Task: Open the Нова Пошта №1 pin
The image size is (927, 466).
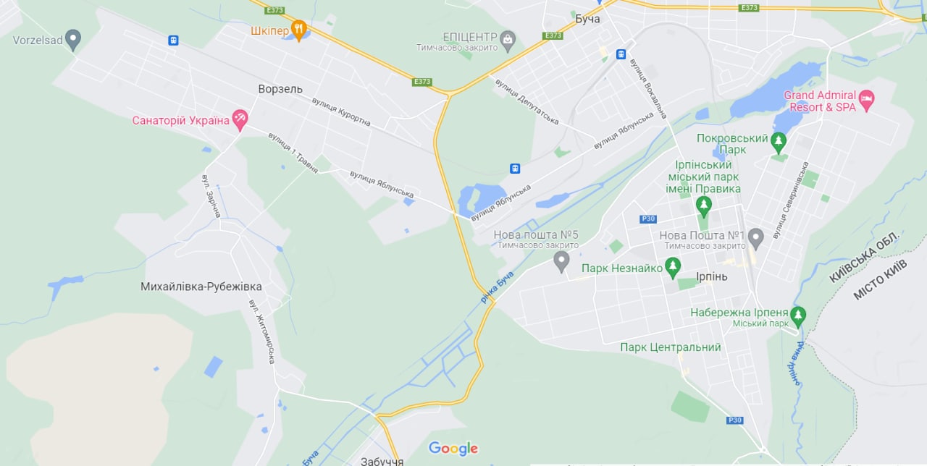Action: pyautogui.click(x=756, y=237)
